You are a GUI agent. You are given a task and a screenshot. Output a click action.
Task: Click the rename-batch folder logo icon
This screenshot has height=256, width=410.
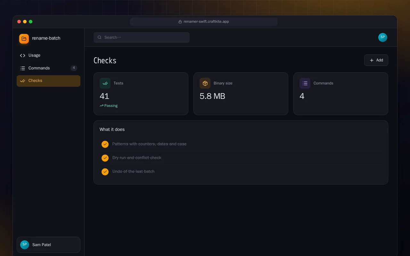point(24,39)
